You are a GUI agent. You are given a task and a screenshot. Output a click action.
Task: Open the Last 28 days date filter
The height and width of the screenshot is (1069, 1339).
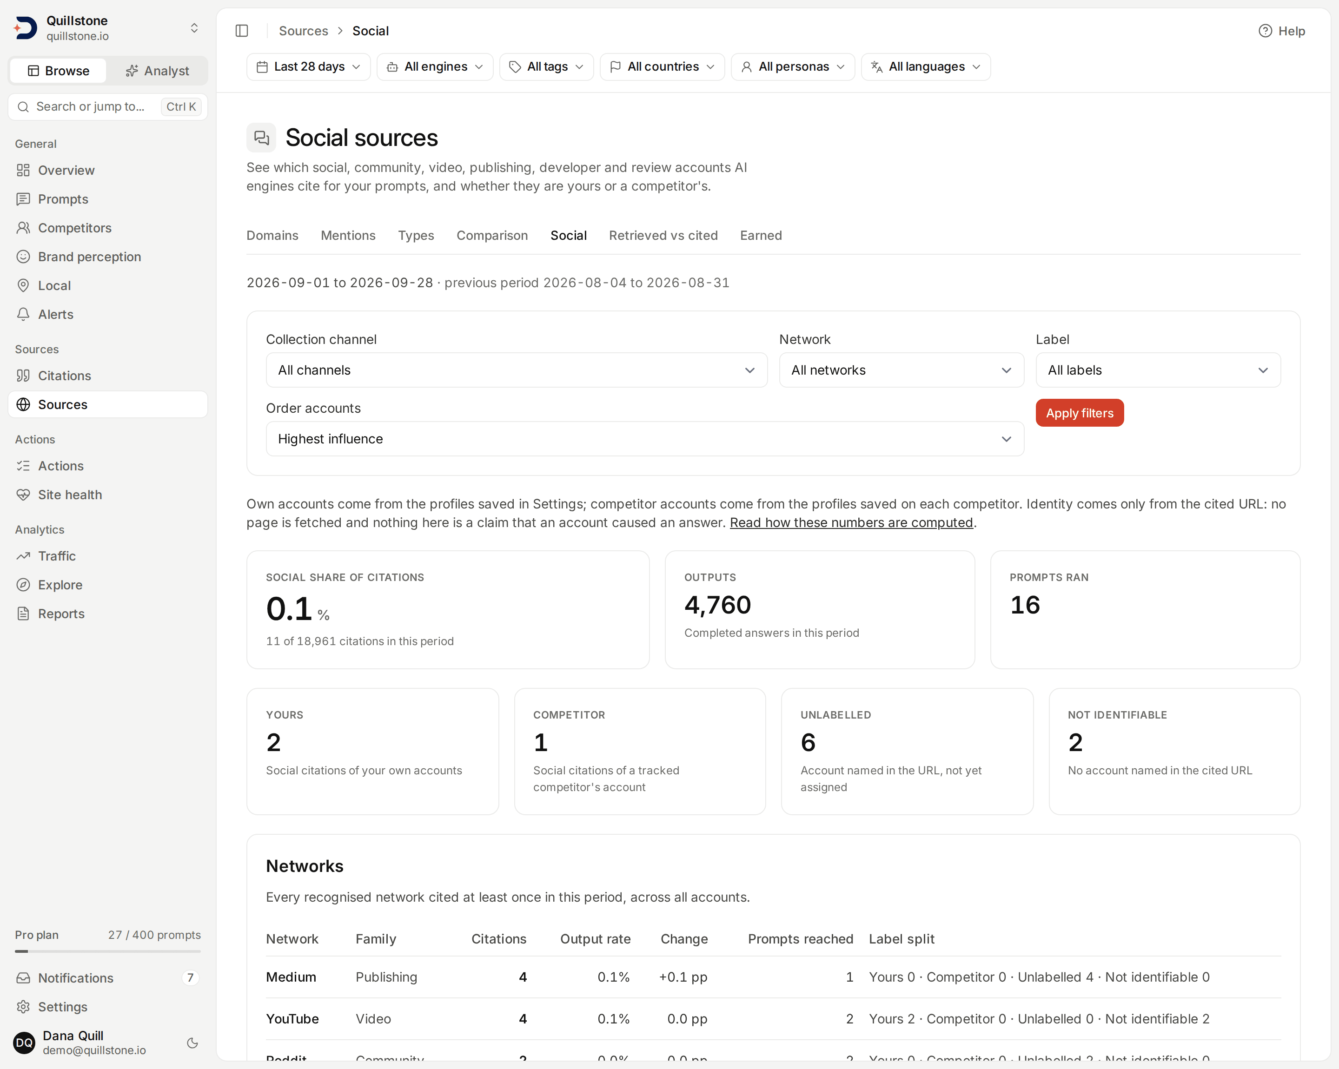pos(309,66)
